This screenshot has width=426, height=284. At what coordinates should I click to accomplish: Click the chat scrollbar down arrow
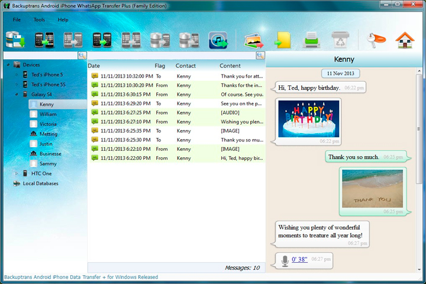pos(419,269)
